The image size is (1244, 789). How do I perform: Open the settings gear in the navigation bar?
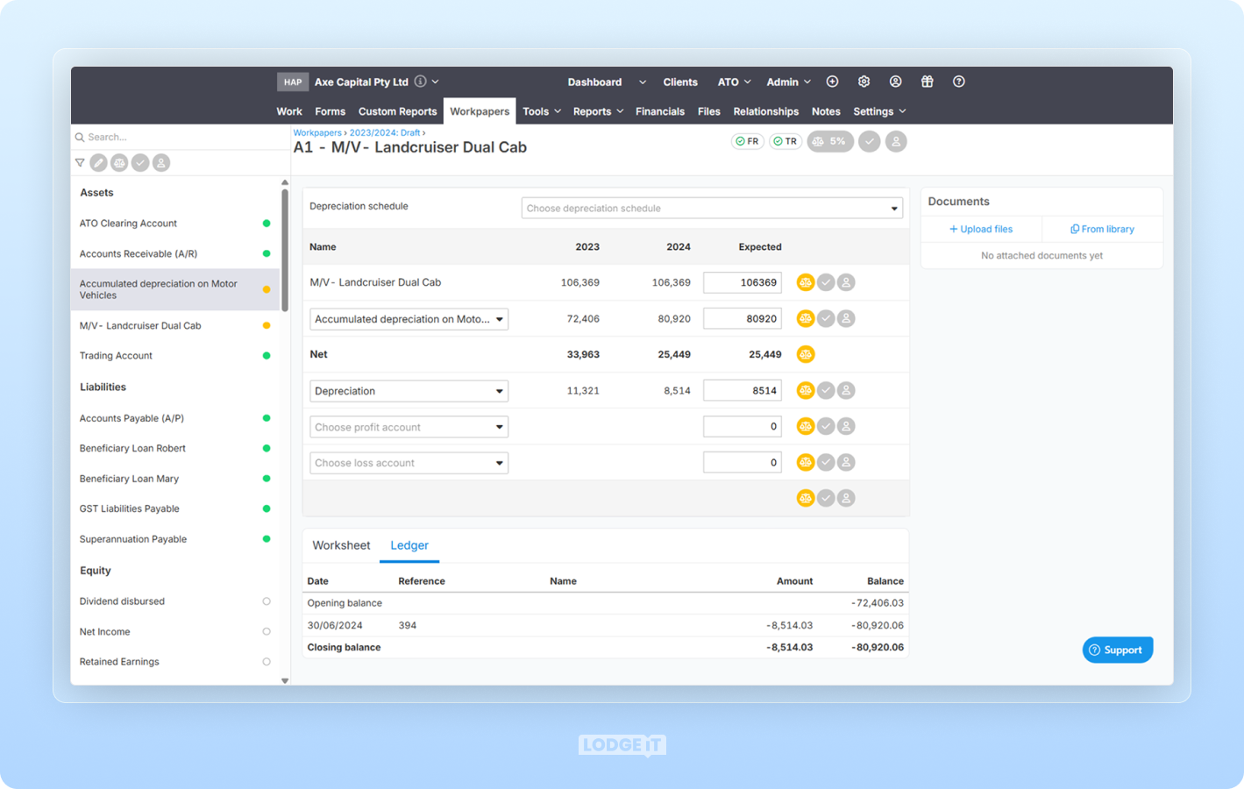864,82
